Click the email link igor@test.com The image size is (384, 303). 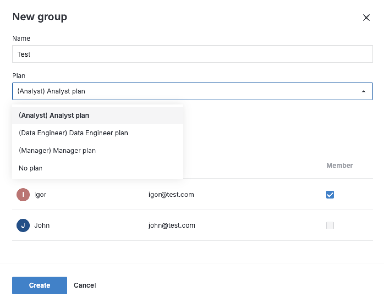[171, 194]
